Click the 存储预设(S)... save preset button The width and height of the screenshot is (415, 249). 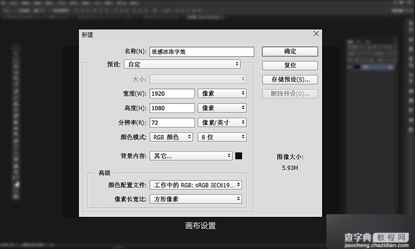click(290, 80)
